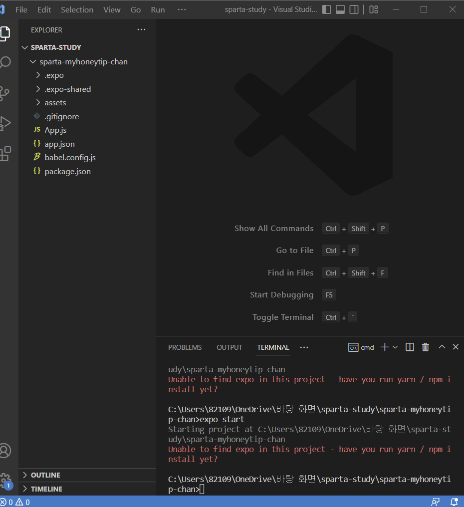Viewport: 464px width, 507px height.
Task: Open the File menu
Action: tap(21, 9)
